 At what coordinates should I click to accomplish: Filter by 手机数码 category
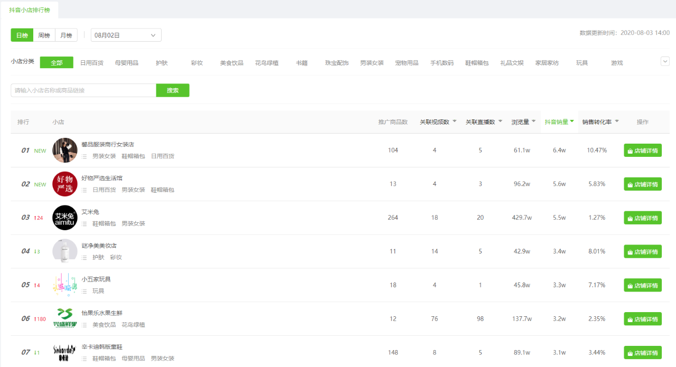[442, 63]
